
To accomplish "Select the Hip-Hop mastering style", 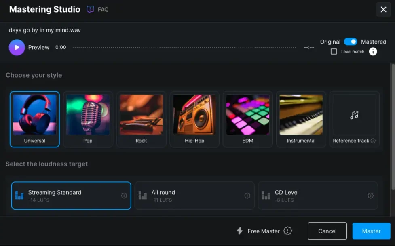I will click(194, 119).
